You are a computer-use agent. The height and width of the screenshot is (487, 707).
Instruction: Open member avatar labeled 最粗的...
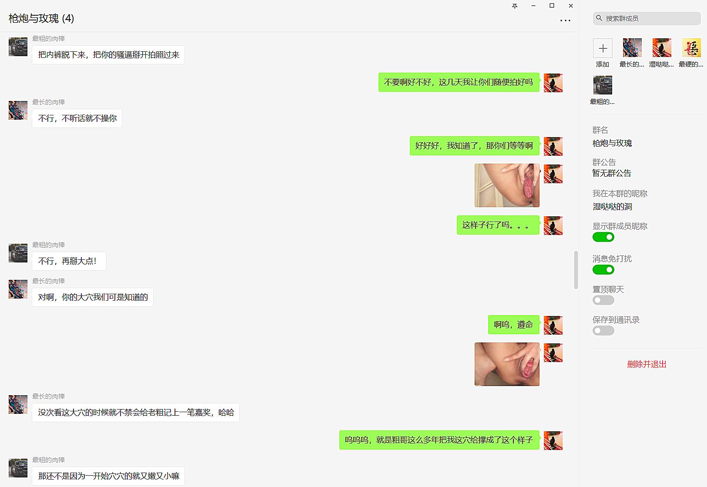[x=603, y=85]
